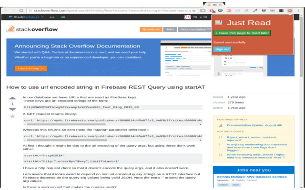Click the left arrow of the second curl code scrollbar
The height and width of the screenshot is (190, 305).
click(x=25, y=140)
